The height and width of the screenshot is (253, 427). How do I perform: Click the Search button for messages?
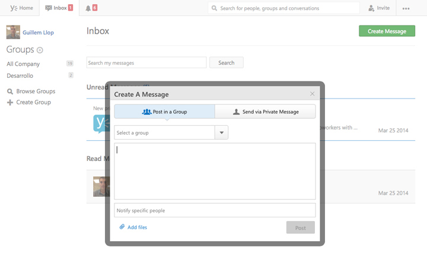[x=226, y=63]
